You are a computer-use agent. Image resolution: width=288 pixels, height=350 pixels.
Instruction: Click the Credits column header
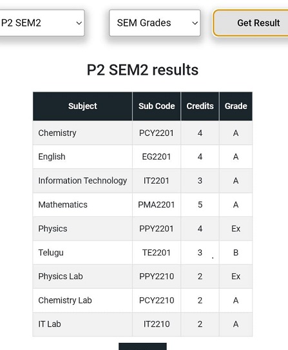pos(200,106)
